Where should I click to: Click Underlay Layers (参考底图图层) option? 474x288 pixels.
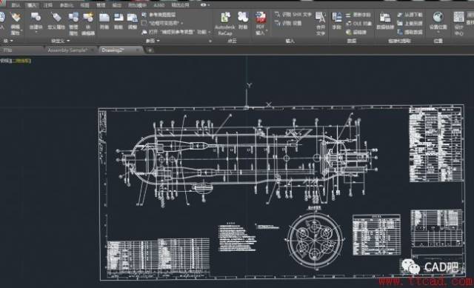(x=158, y=15)
